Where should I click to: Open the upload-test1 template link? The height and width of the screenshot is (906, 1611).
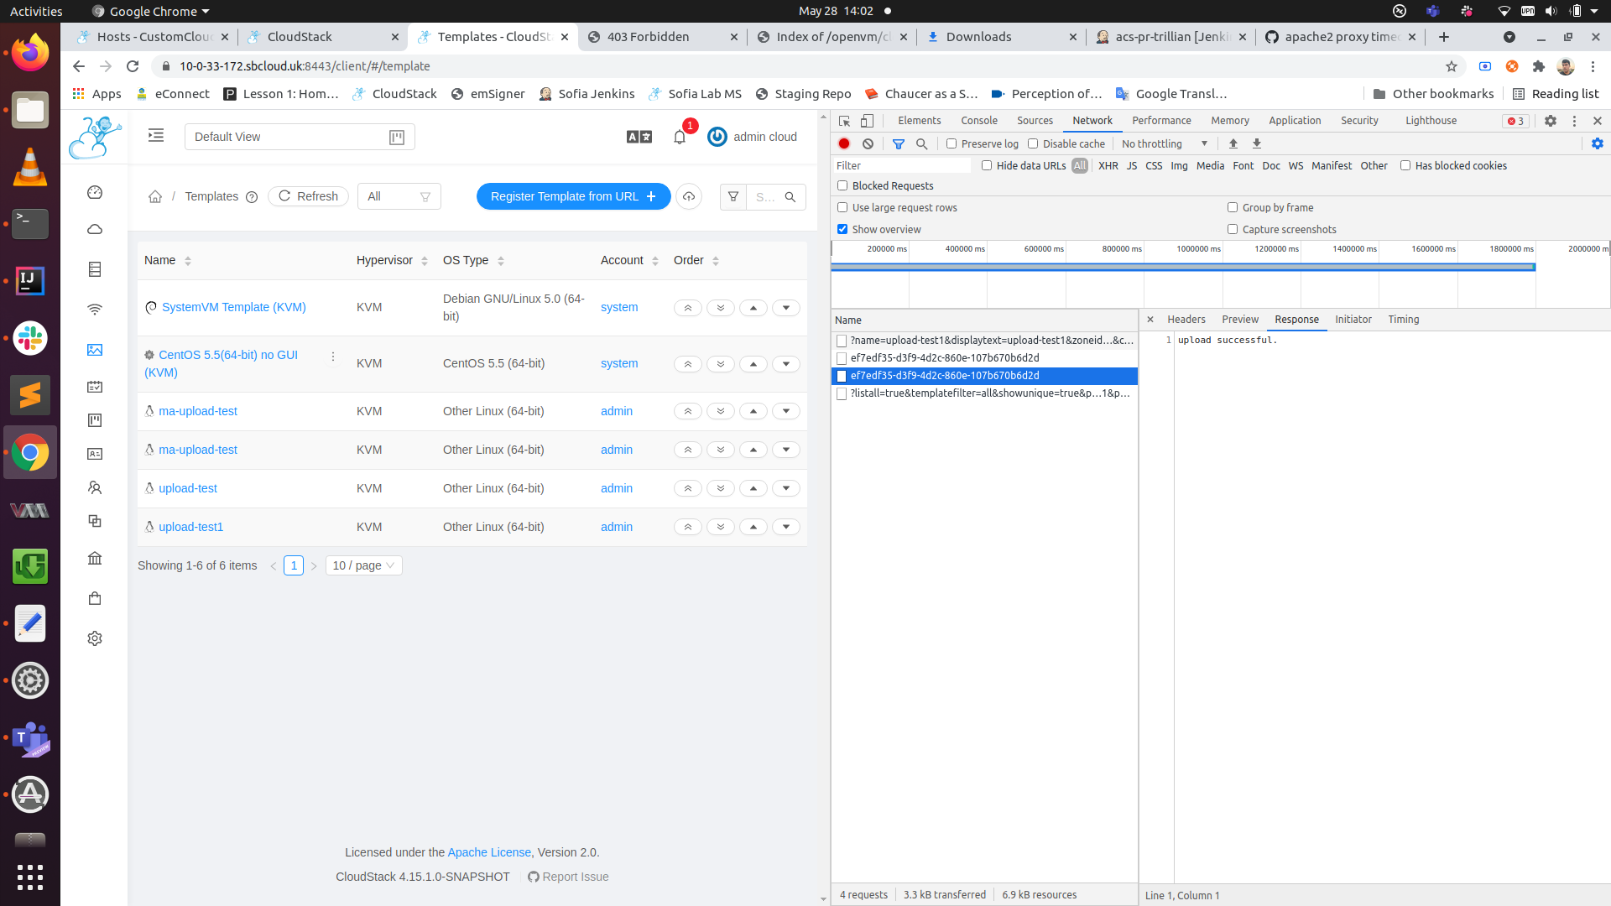tap(190, 527)
